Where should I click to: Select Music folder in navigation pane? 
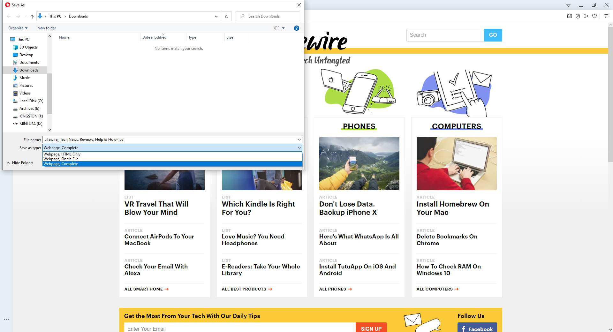pyautogui.click(x=24, y=78)
